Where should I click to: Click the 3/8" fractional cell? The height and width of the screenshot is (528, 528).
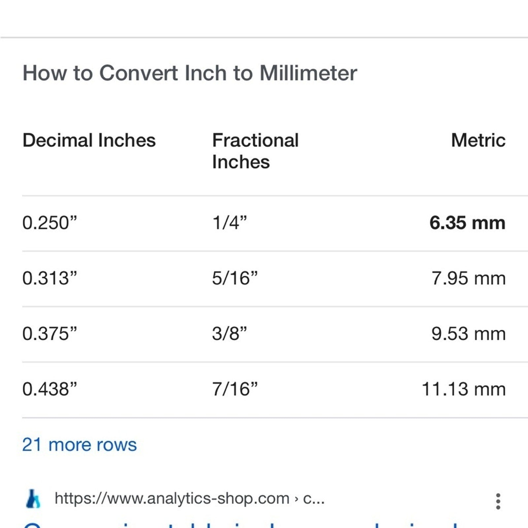pos(229,334)
